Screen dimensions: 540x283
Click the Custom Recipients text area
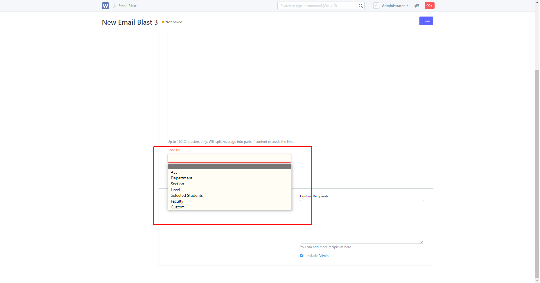tap(362, 222)
